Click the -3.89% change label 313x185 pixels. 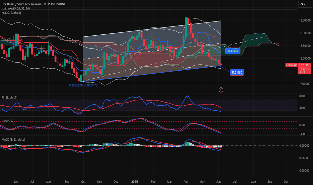304,69
